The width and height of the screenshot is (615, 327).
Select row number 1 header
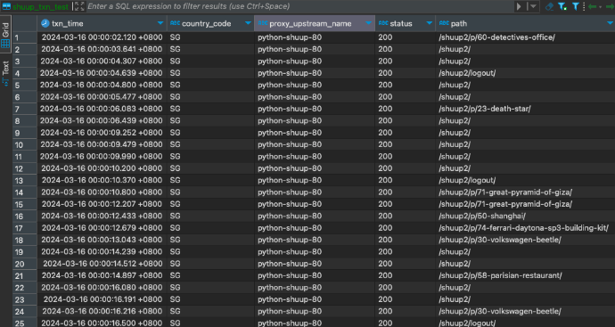pos(25,37)
